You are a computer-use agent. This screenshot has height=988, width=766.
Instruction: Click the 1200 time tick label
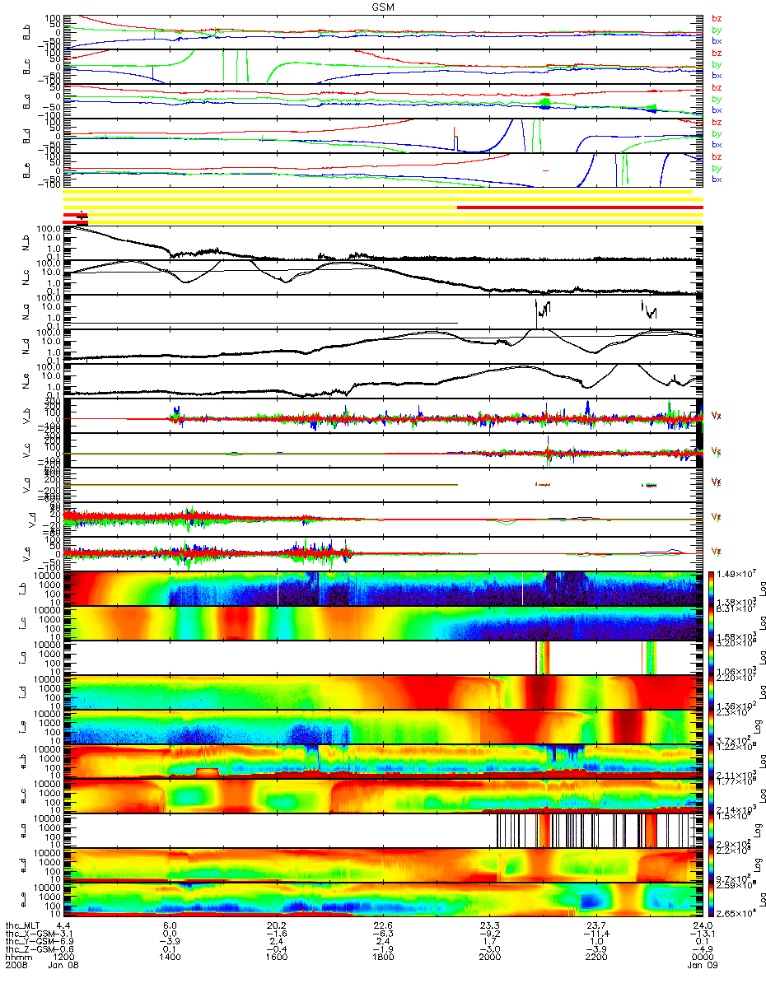(x=63, y=958)
